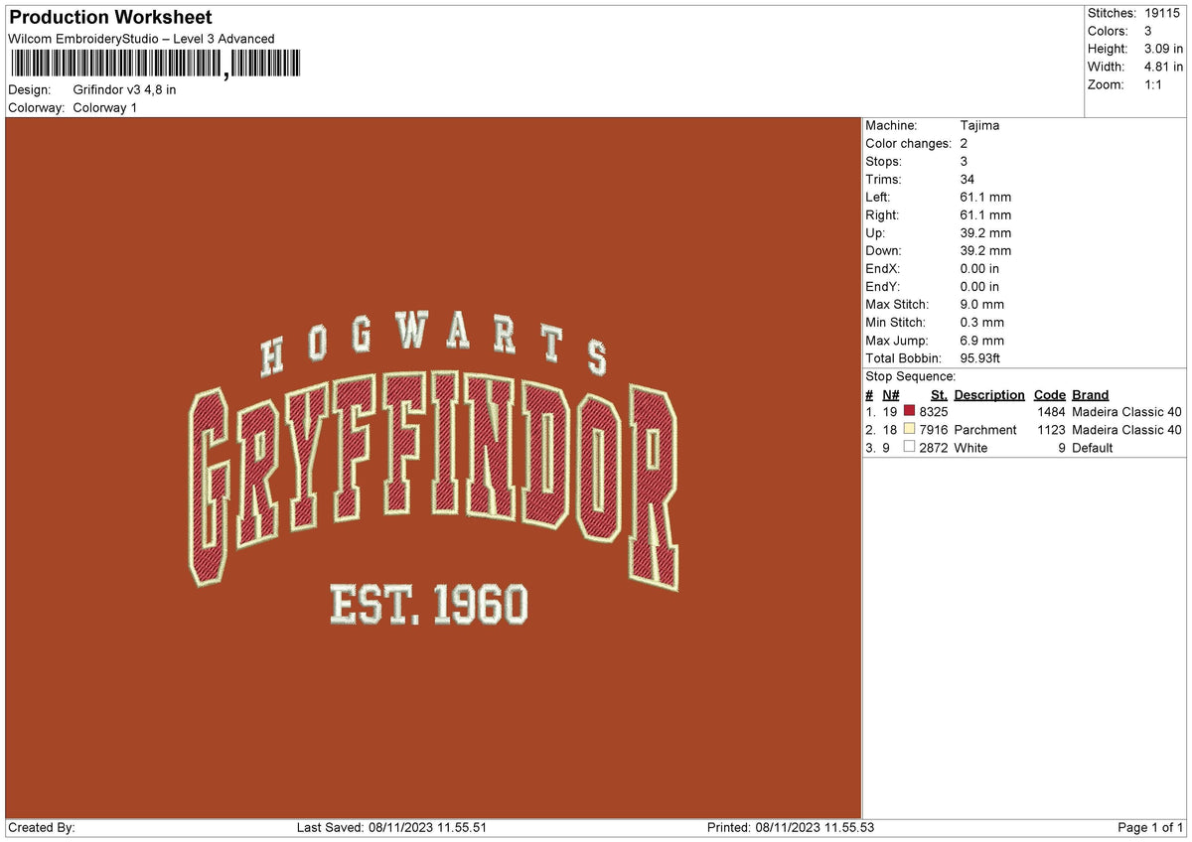The height and width of the screenshot is (842, 1192).
Task: Select the Machine value Tajima
Action: click(980, 125)
